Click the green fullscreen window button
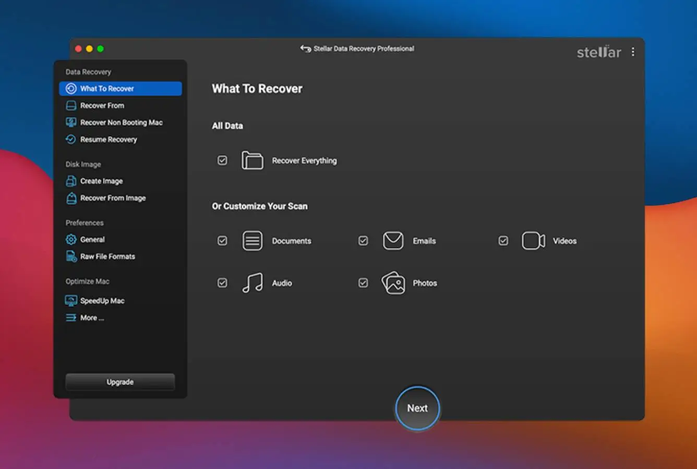 pos(100,49)
